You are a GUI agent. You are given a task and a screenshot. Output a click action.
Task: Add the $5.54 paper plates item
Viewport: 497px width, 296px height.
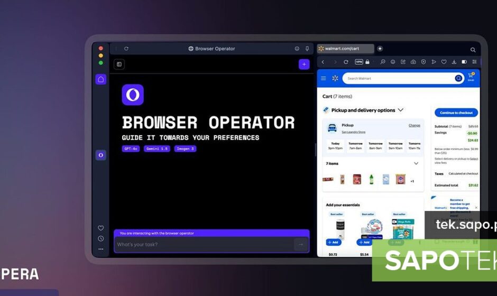pyautogui.click(x=364, y=242)
